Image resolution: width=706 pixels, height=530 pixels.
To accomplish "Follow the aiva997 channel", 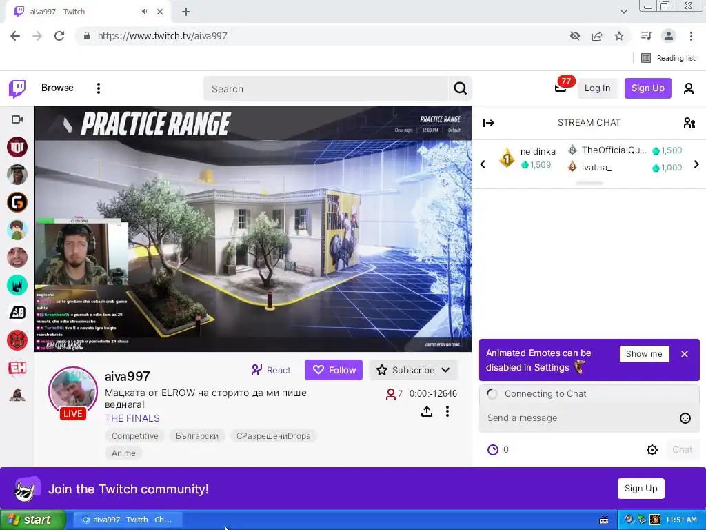I will point(334,370).
